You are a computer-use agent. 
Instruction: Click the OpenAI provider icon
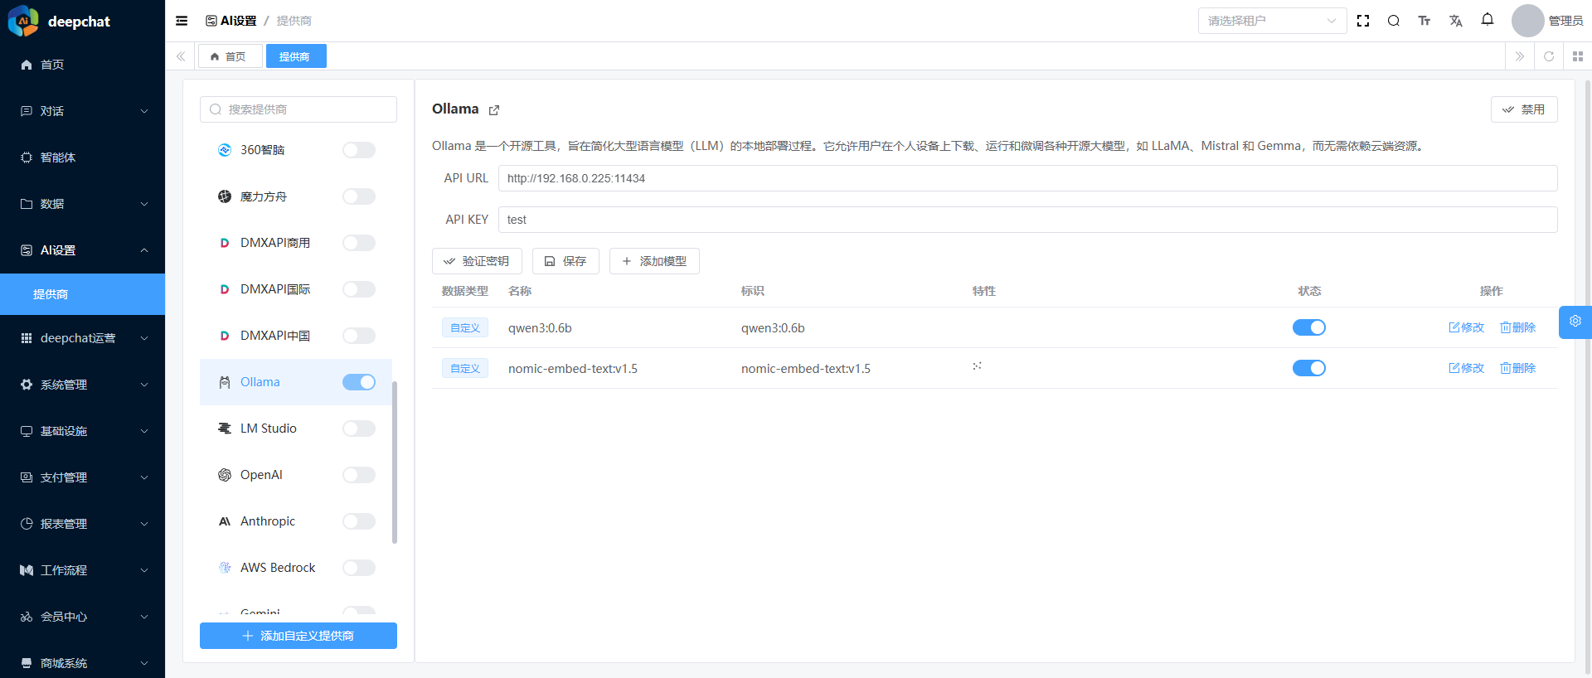click(x=225, y=475)
